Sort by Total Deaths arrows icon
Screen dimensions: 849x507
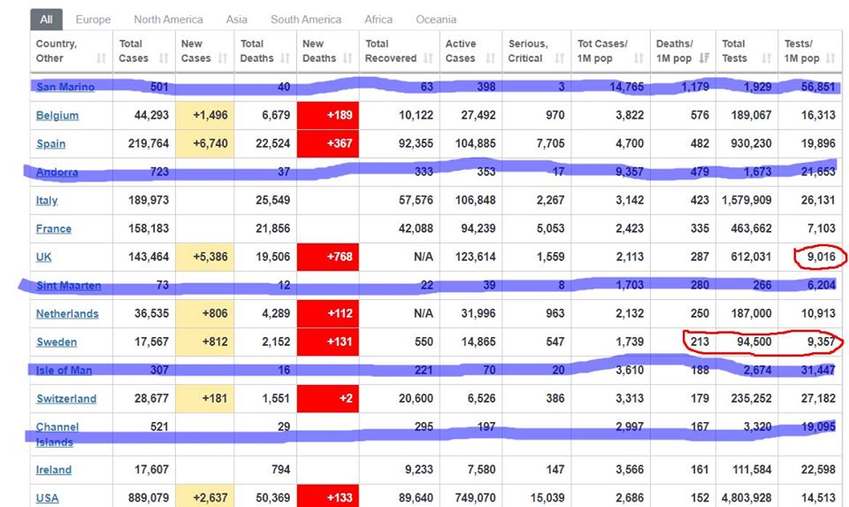(x=285, y=58)
